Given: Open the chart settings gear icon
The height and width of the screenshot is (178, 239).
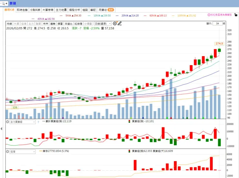Looking at the screenshot, I should pyautogui.click(x=115, y=24).
